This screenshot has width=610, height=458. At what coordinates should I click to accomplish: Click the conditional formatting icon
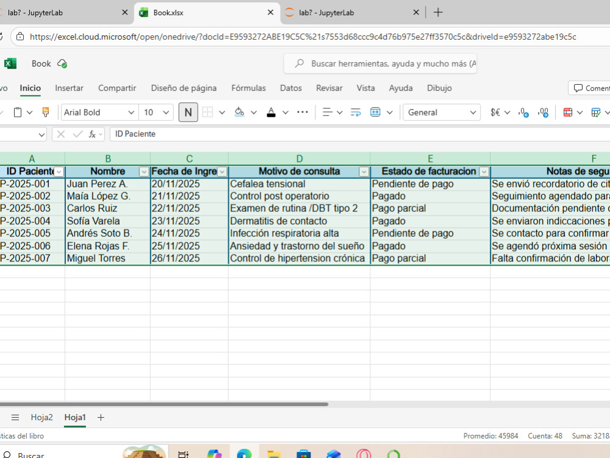tap(568, 112)
